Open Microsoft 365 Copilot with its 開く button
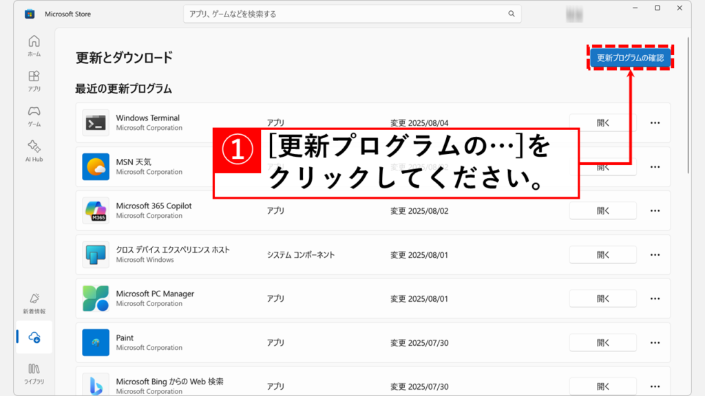 point(603,210)
